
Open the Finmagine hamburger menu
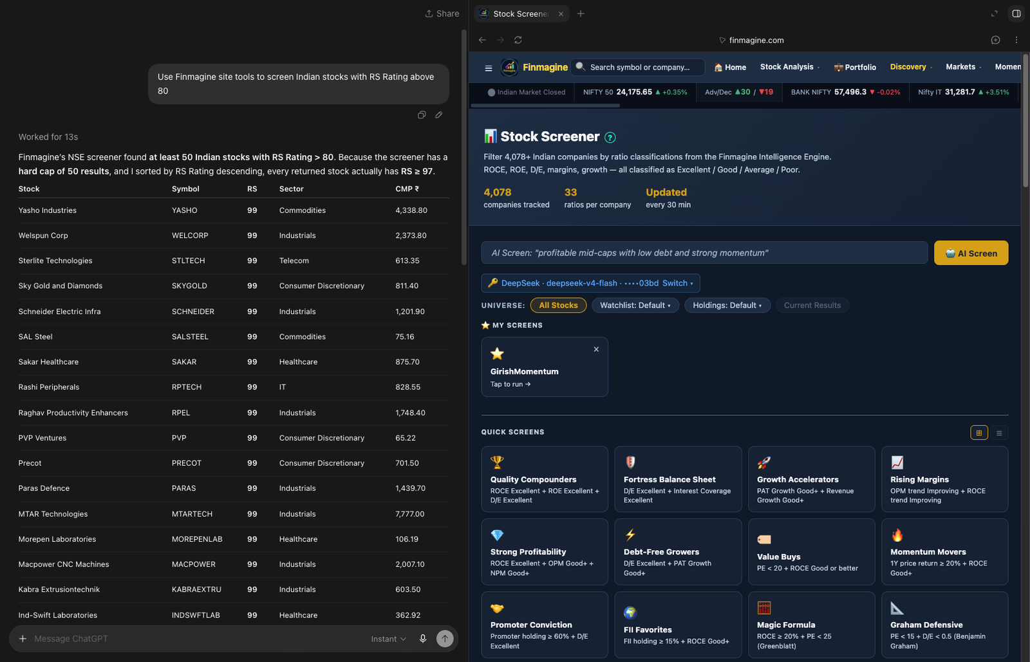point(489,68)
